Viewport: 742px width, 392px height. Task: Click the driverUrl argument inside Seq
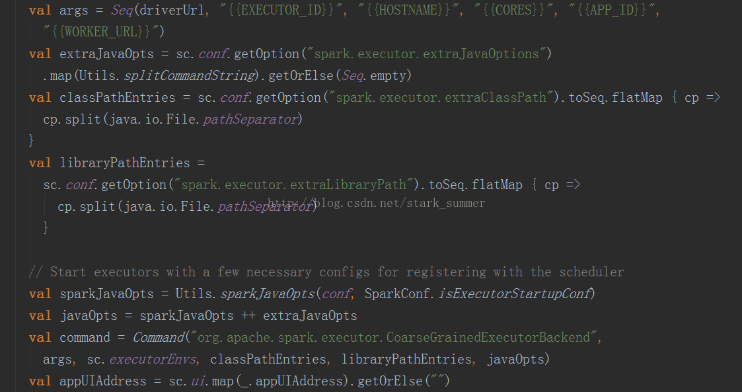[172, 10]
